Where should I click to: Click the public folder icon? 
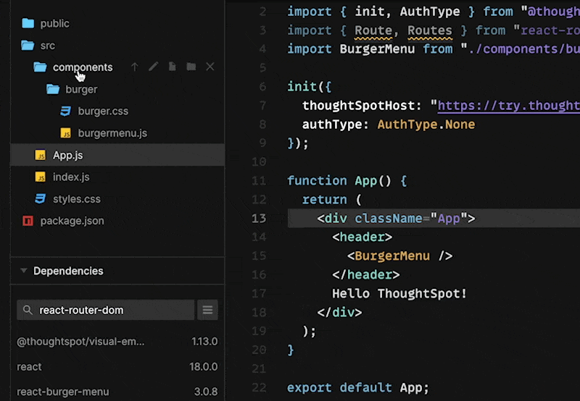(x=28, y=23)
